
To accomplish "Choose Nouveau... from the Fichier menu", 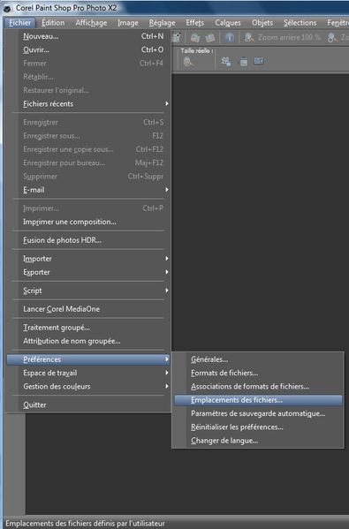I will pyautogui.click(x=88, y=36).
